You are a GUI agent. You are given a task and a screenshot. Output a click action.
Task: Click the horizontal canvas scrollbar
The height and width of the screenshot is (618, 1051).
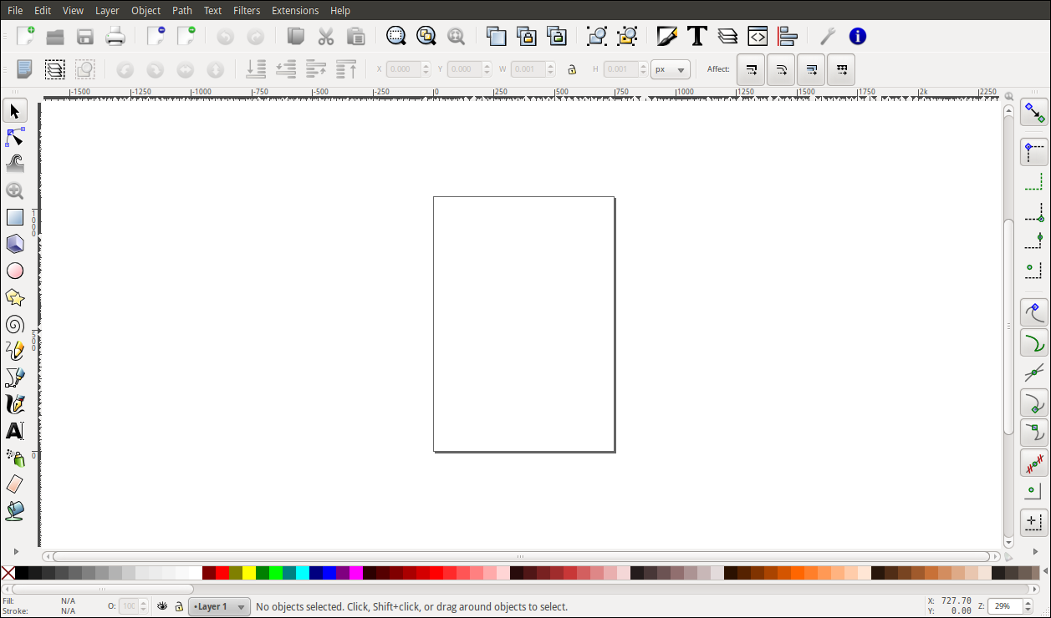tap(521, 556)
